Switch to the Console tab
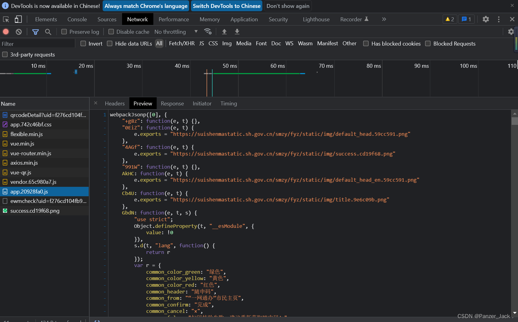This screenshot has width=518, height=322. [x=77, y=19]
